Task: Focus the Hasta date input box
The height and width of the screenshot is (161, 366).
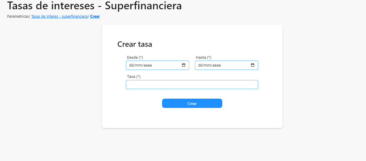Action: coord(227,65)
